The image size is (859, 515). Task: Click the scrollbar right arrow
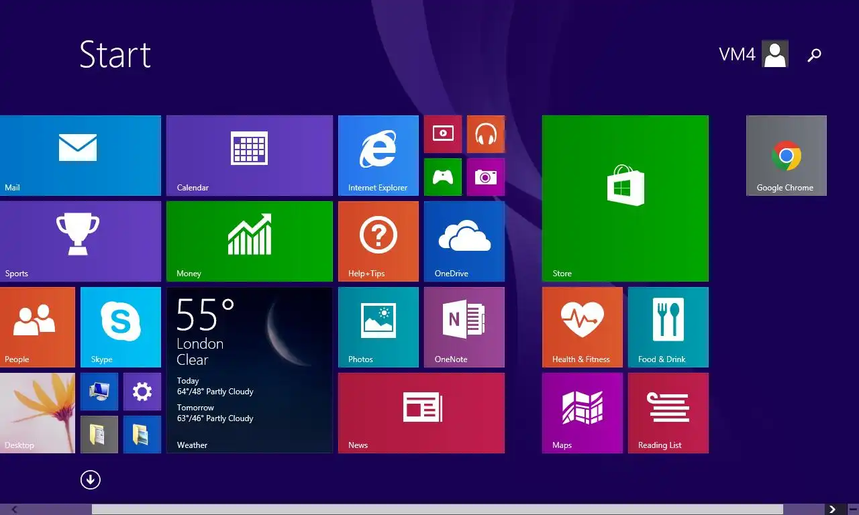click(x=832, y=510)
